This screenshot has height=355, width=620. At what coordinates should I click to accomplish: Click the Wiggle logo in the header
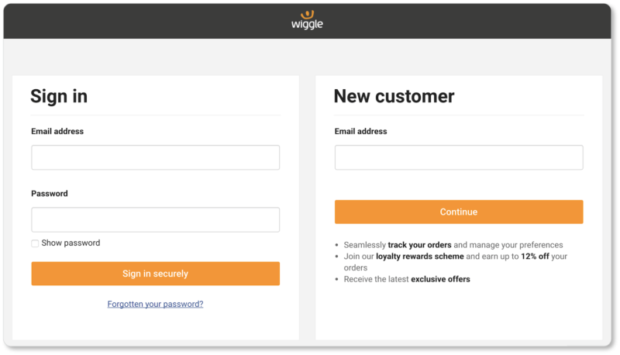(307, 20)
